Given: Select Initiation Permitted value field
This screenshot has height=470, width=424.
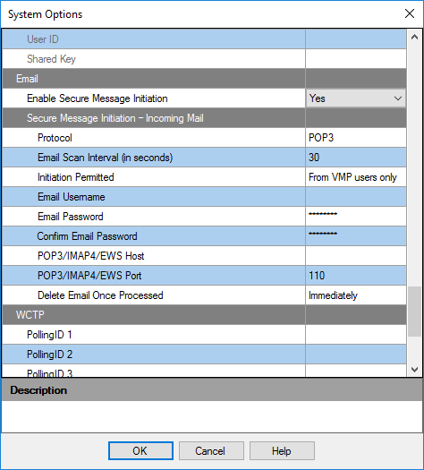Looking at the screenshot, I should (x=356, y=177).
